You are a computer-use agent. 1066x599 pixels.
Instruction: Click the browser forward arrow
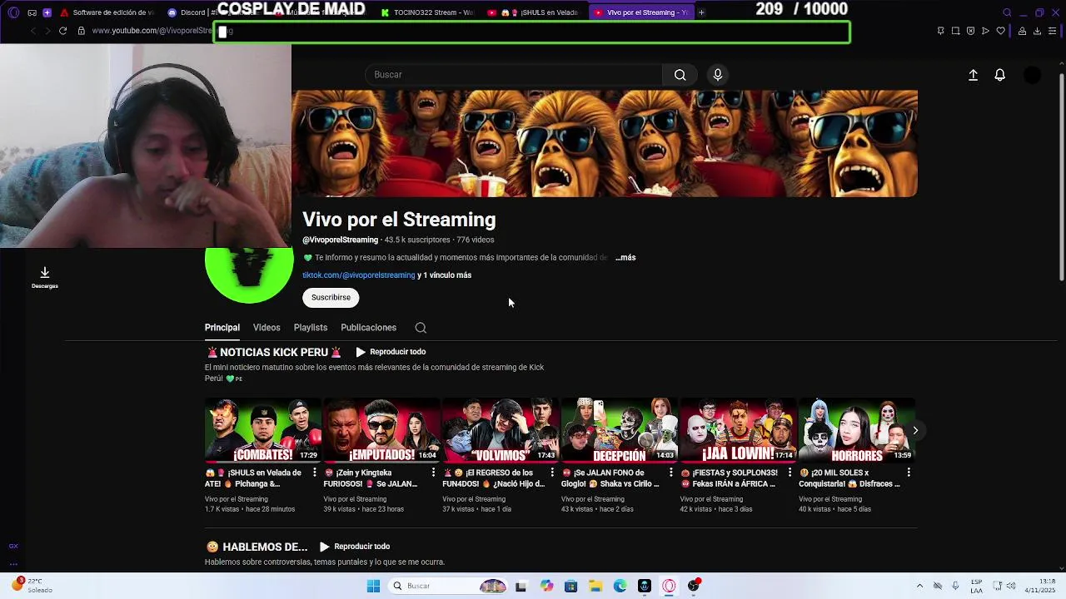47,31
